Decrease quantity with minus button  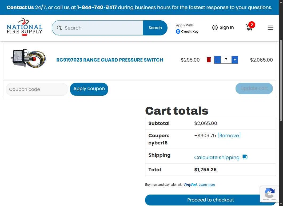217,60
